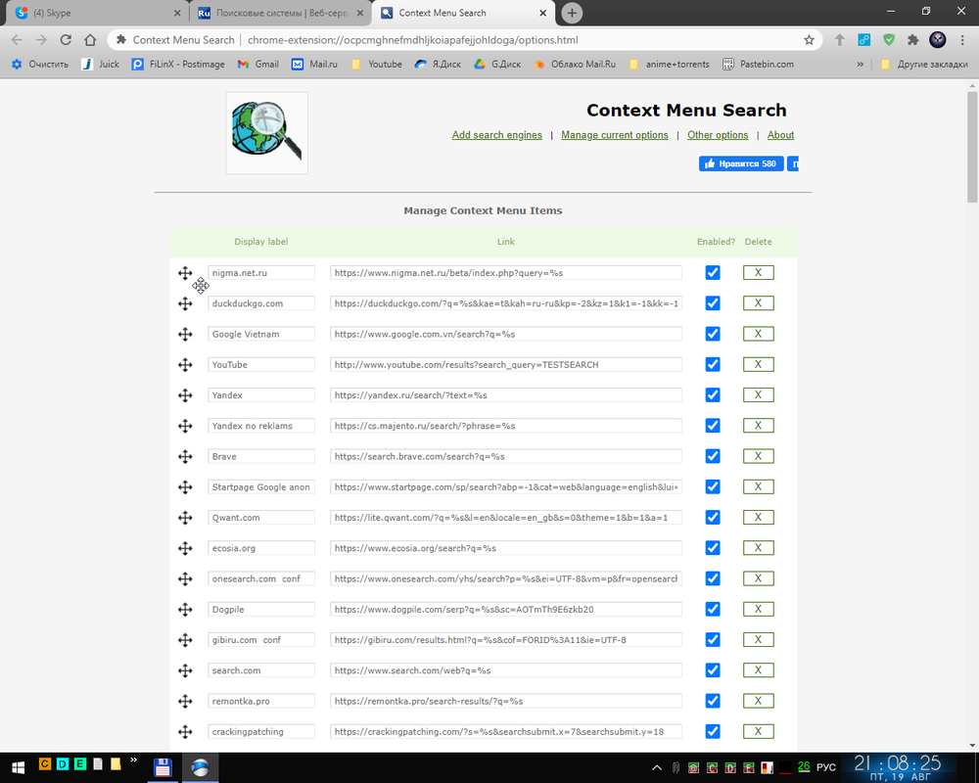This screenshot has width=979, height=783.
Task: Uncheck Enabled for Startpage Google anon
Action: coord(713,487)
